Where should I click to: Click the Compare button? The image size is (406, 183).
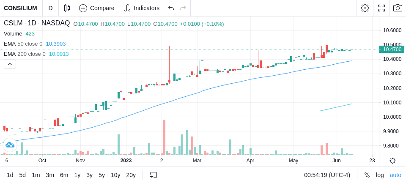[97, 8]
